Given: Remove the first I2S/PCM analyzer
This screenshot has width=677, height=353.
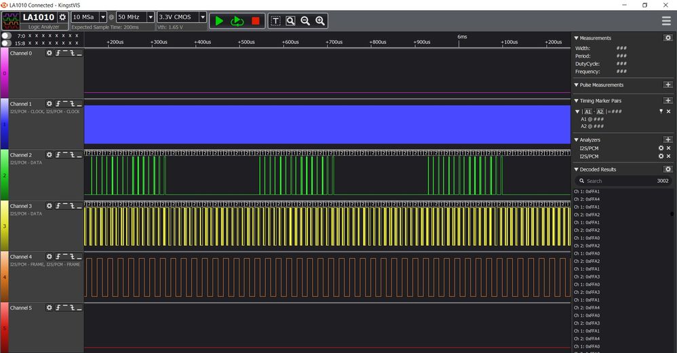Looking at the screenshot, I should coord(668,148).
